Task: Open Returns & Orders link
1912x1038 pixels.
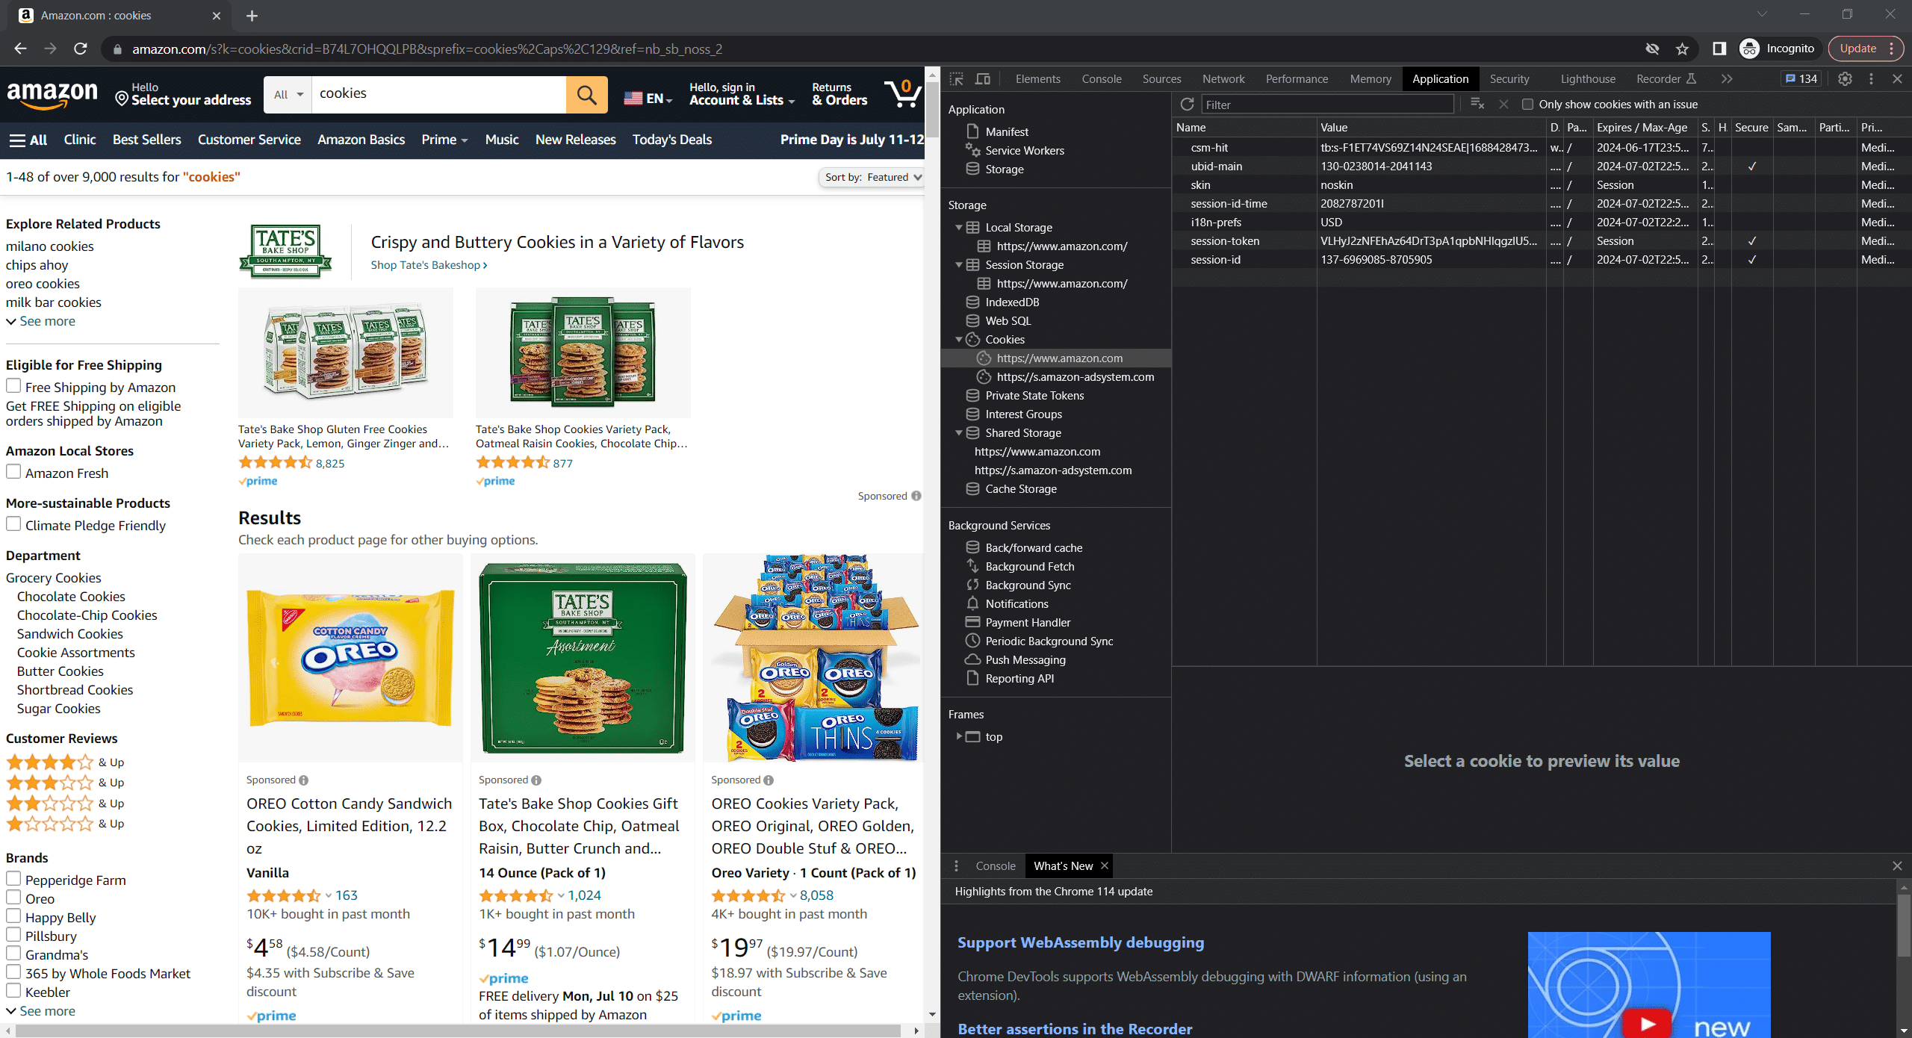Action: (x=839, y=94)
